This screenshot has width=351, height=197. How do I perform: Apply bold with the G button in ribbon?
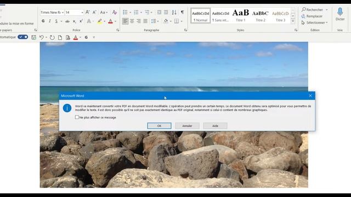[43, 21]
